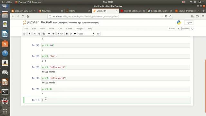Open the Kernel menu
This screenshot has height=116, width=206.
[69, 29]
